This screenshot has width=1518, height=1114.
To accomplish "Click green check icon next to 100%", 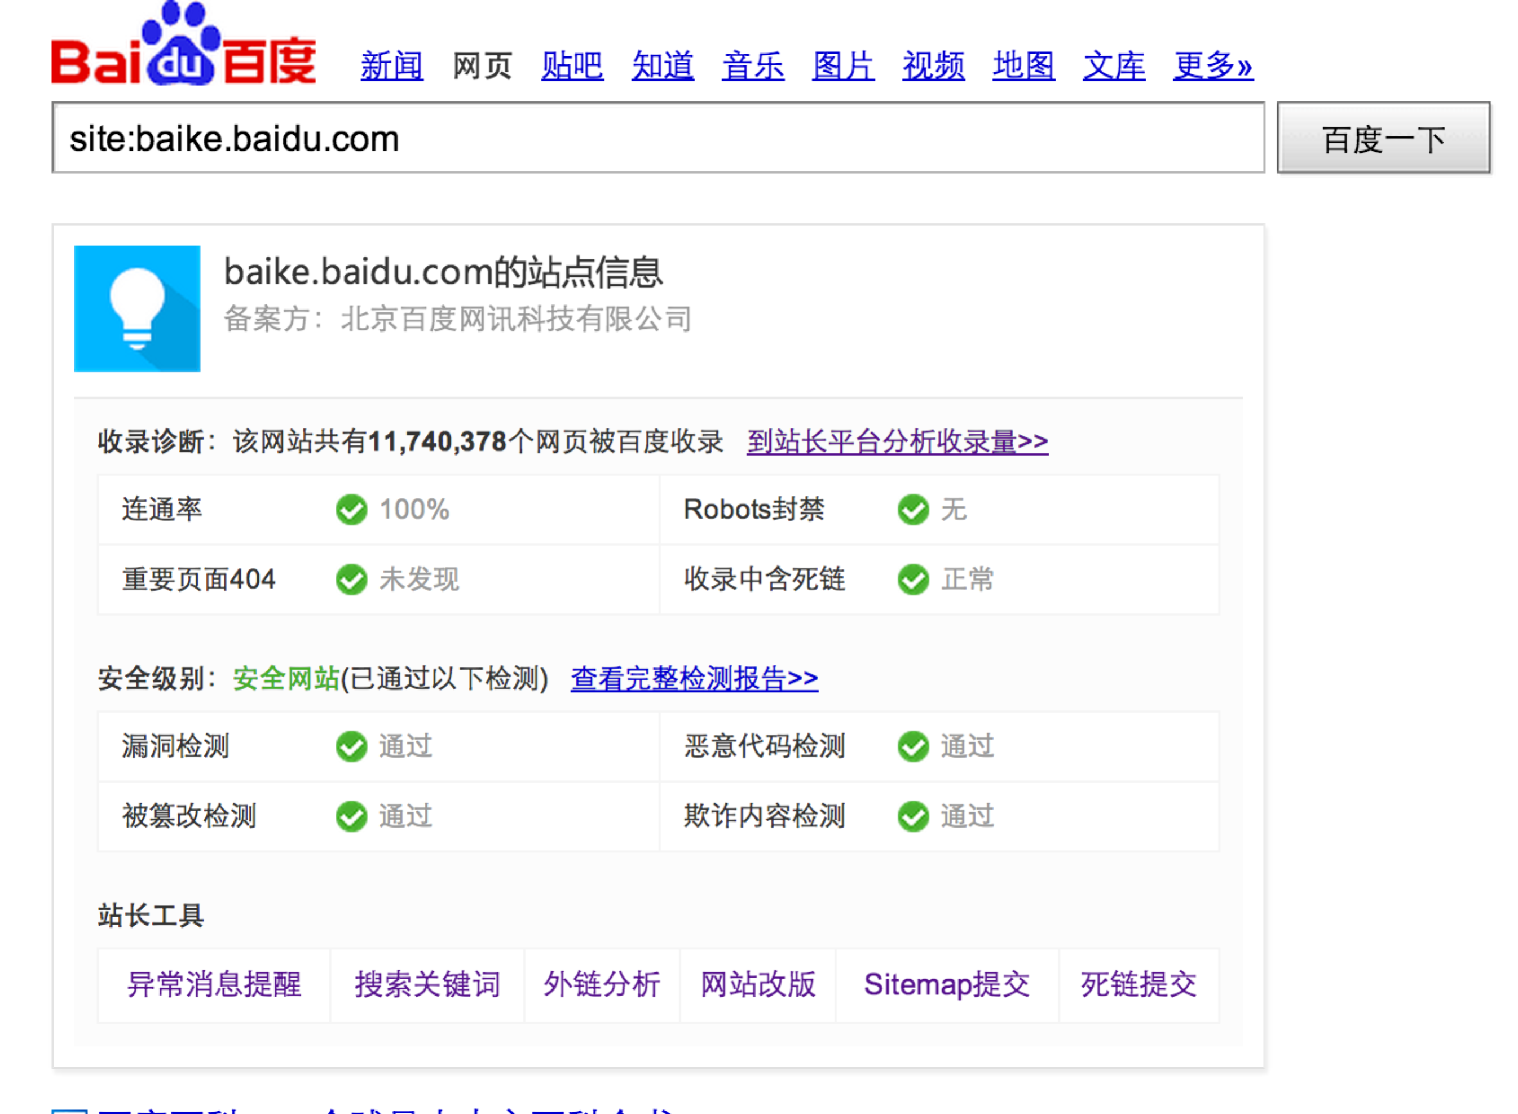I will [x=351, y=510].
